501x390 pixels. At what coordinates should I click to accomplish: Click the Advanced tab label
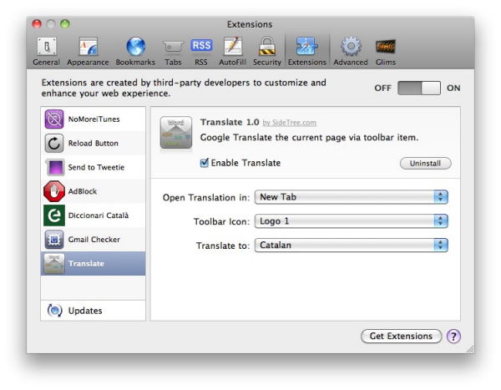click(x=351, y=62)
